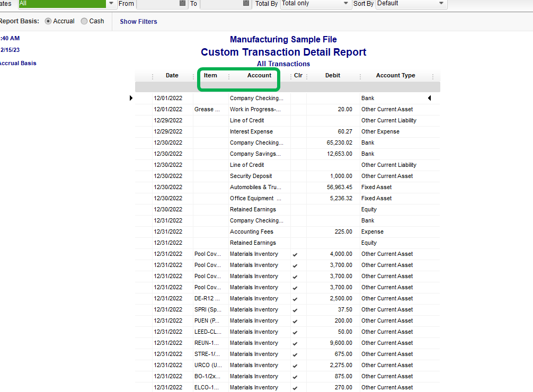Viewport: 533px width, 392px height.
Task: Click the Account Type column header
Action: (396, 75)
